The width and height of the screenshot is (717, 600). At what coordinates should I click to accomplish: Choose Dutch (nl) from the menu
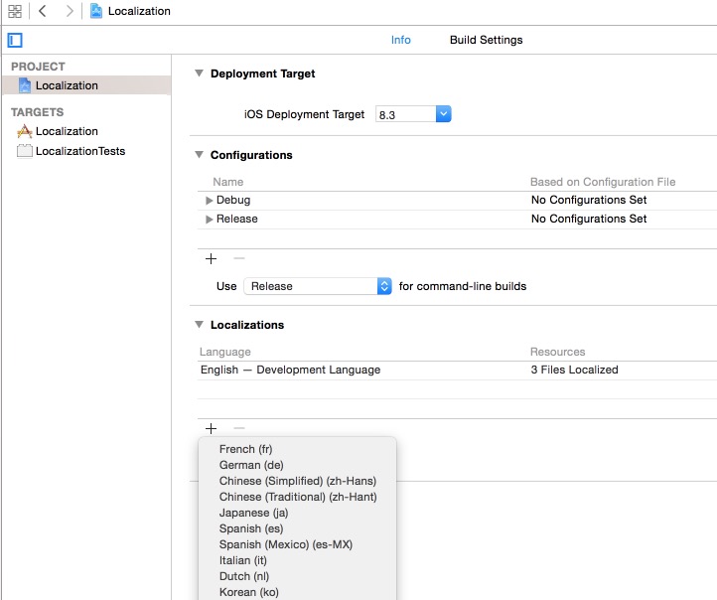coord(297,576)
